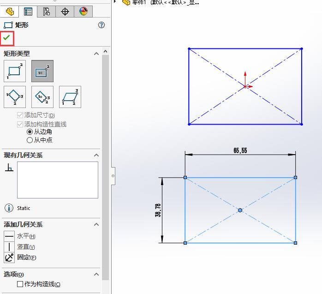Click the Static info icon
Screen dimensions: 322x294
pyautogui.click(x=9, y=208)
